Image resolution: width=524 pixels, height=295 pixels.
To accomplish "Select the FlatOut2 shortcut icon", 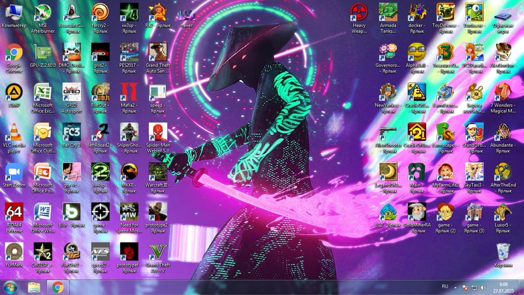I will 71,252.
